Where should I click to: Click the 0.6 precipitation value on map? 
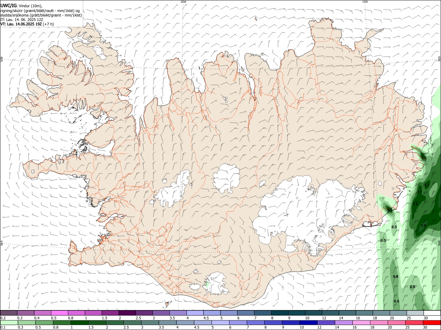click(x=397, y=301)
